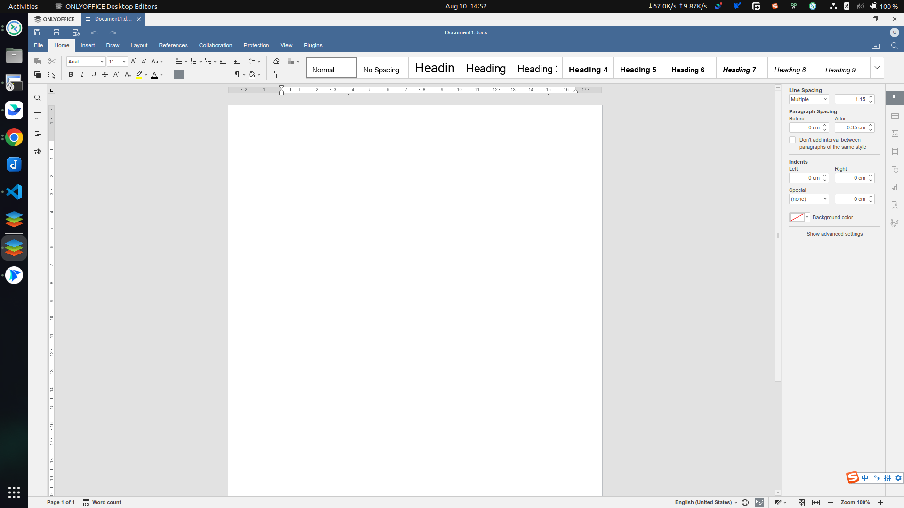Open the References tab
904x508 pixels.
point(173,45)
